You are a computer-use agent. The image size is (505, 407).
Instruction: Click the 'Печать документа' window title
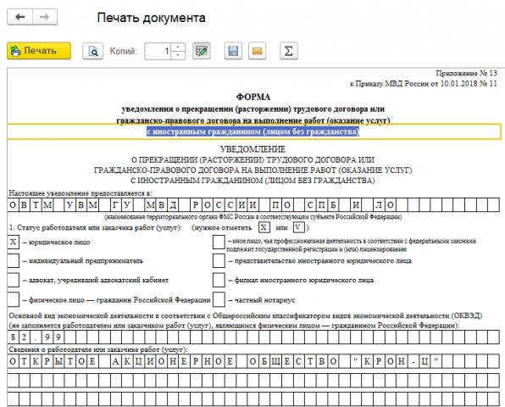pyautogui.click(x=151, y=18)
